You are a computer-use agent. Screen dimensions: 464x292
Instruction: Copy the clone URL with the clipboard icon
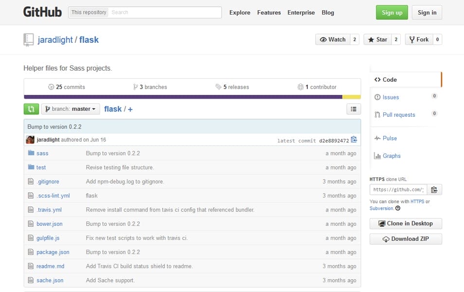(x=434, y=189)
